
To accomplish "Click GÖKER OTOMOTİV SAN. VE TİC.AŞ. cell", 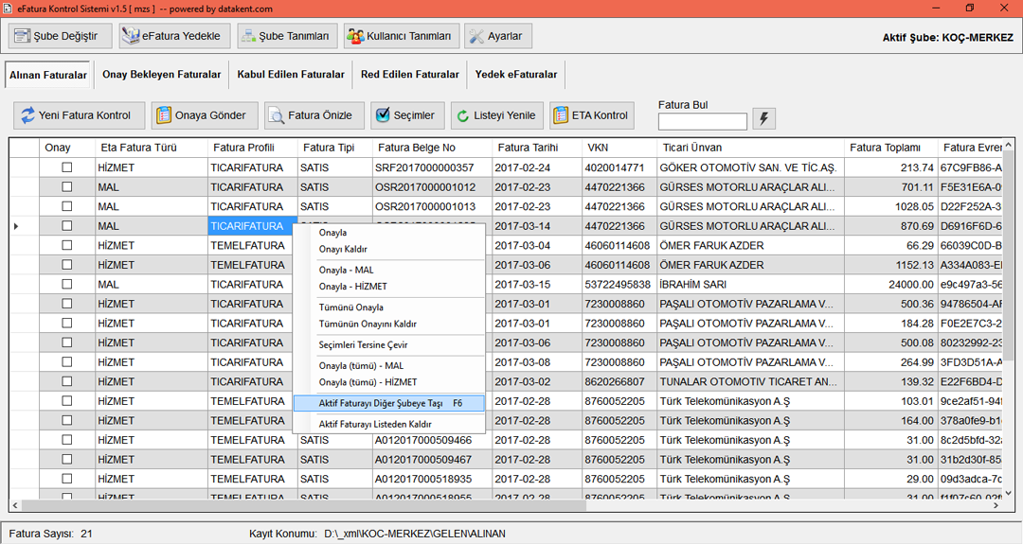I will point(749,167).
